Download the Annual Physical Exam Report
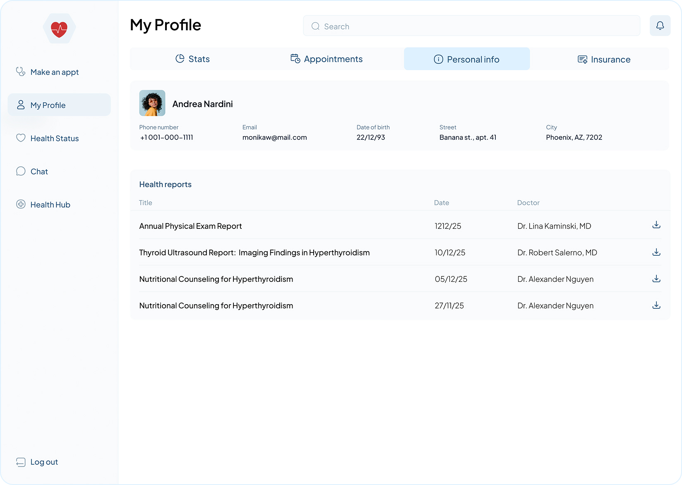682x485 pixels. tap(656, 225)
